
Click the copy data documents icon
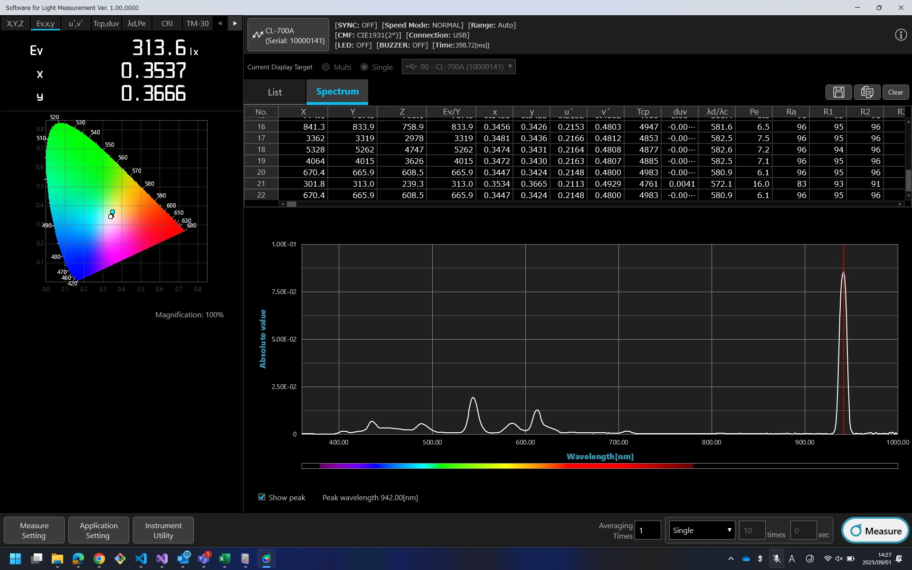tap(867, 92)
